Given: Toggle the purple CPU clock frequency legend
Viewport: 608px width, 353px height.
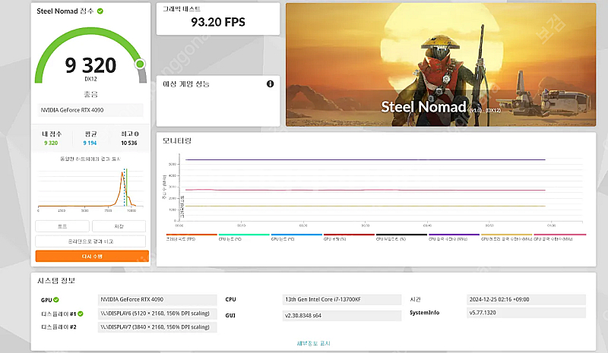Looking at the screenshot, I should (454, 237).
